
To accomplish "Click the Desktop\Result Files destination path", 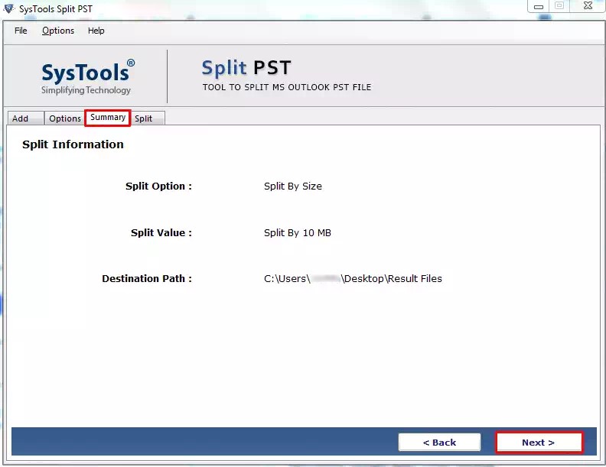I will click(x=353, y=279).
